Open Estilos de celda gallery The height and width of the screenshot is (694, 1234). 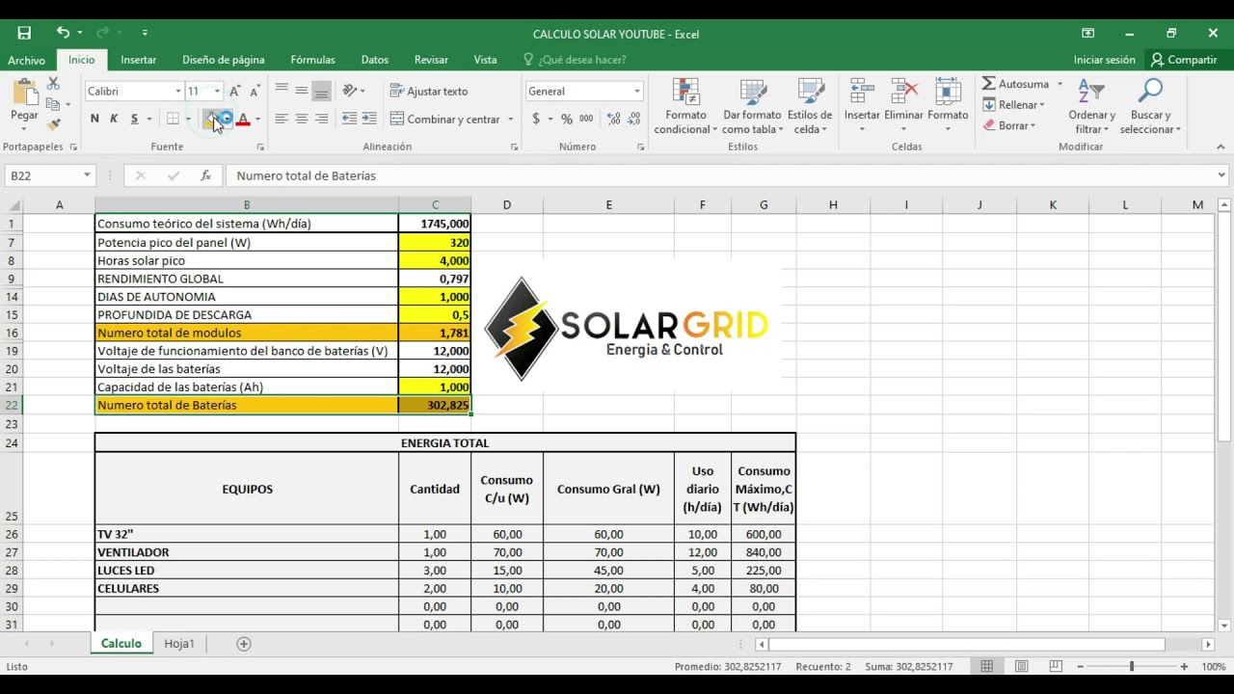click(810, 107)
